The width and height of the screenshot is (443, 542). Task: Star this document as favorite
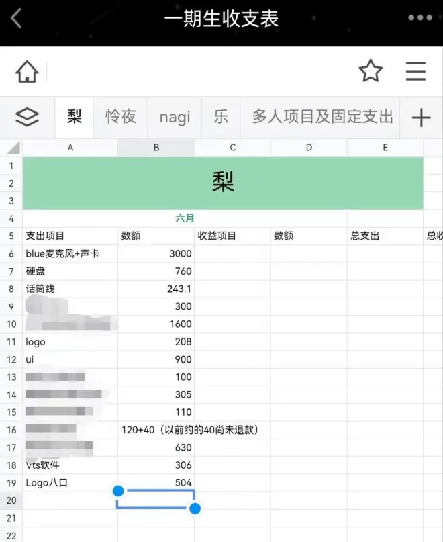click(x=371, y=71)
